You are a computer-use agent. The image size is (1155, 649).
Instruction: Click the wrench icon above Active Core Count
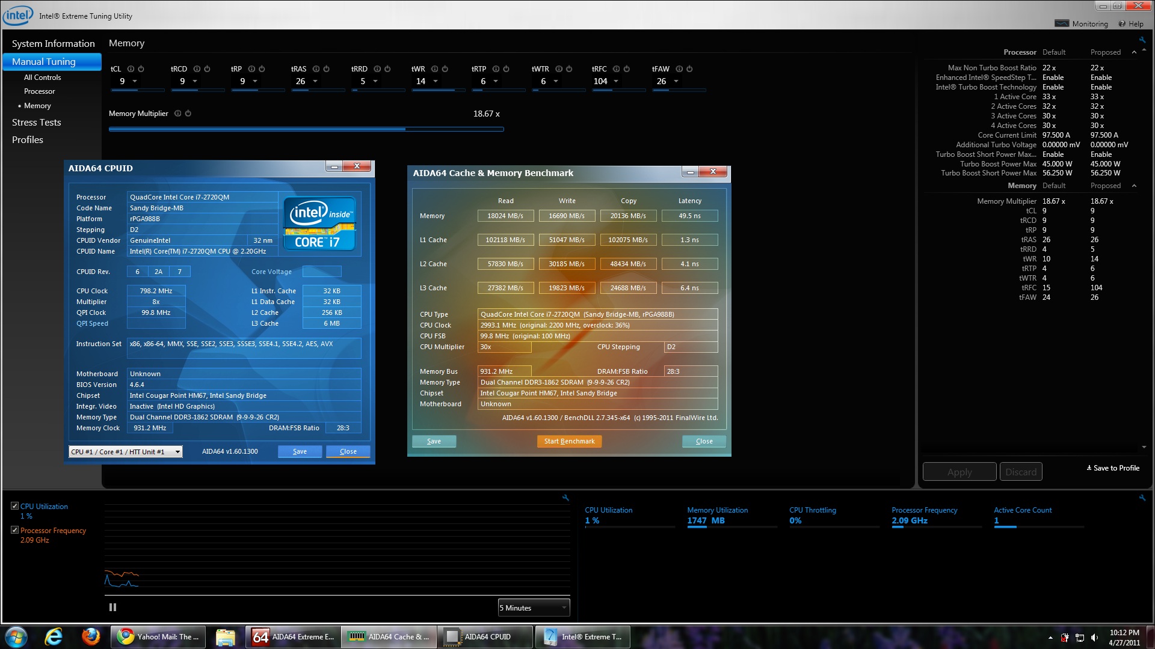point(1142,498)
